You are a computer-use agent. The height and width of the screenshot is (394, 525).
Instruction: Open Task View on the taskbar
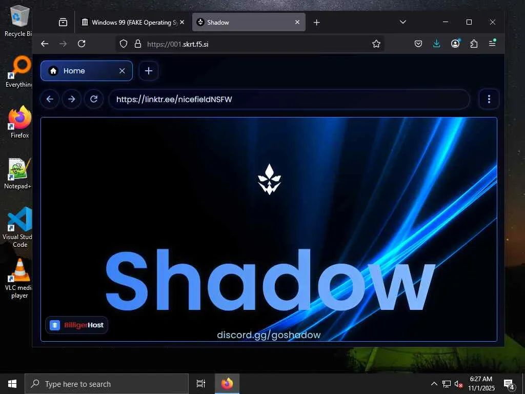(201, 384)
